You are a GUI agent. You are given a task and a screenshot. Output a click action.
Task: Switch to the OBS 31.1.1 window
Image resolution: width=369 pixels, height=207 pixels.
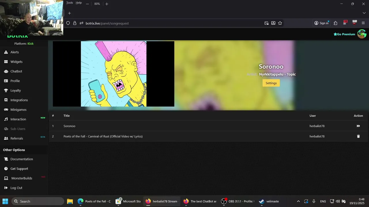pyautogui.click(x=238, y=201)
